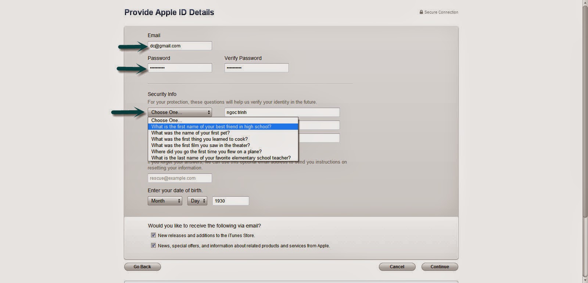Click the 'Provide Apple ID Details' heading
Viewport: 588px width, 283px height.
pyautogui.click(x=169, y=12)
